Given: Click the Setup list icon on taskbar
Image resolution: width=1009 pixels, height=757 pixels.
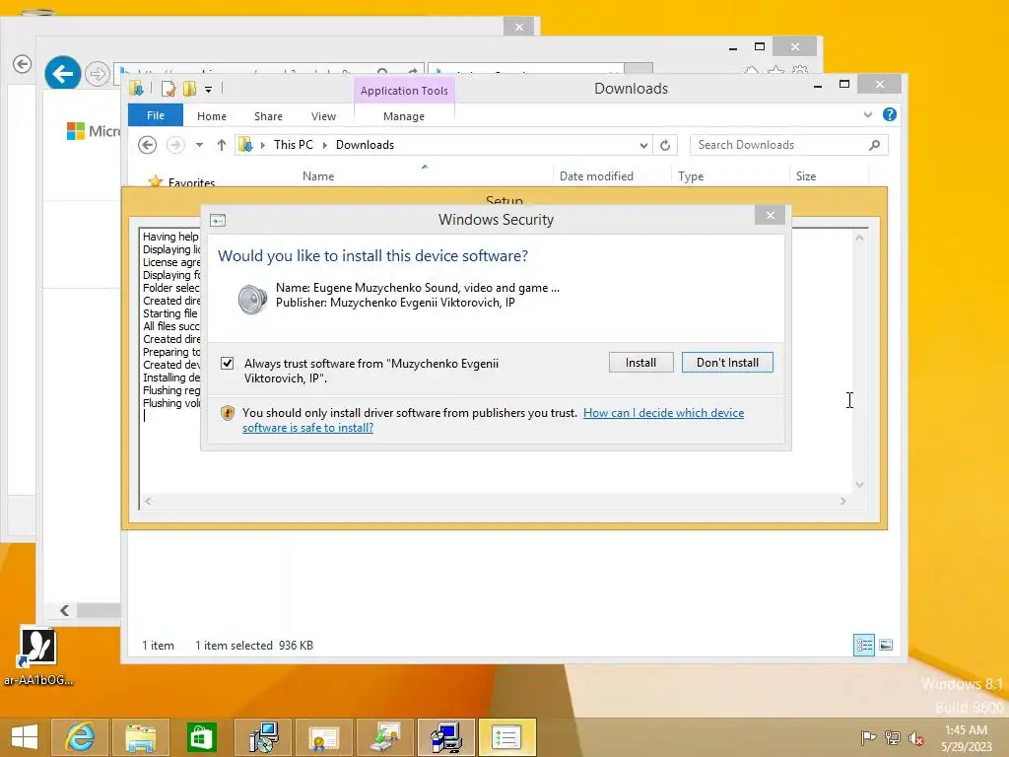Looking at the screenshot, I should click(x=506, y=737).
